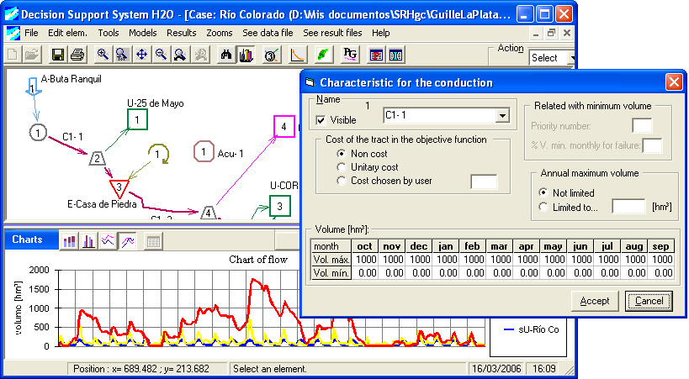The image size is (689, 379).
Task: Open the See data file menu
Action: 268,33
